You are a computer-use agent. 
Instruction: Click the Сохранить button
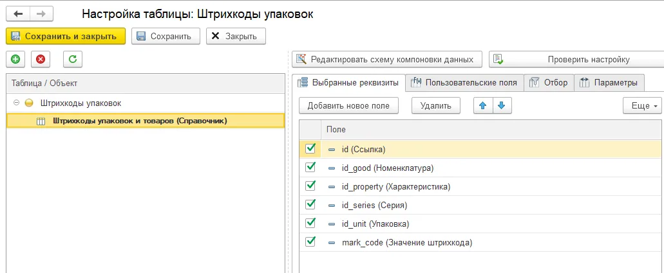click(x=166, y=37)
